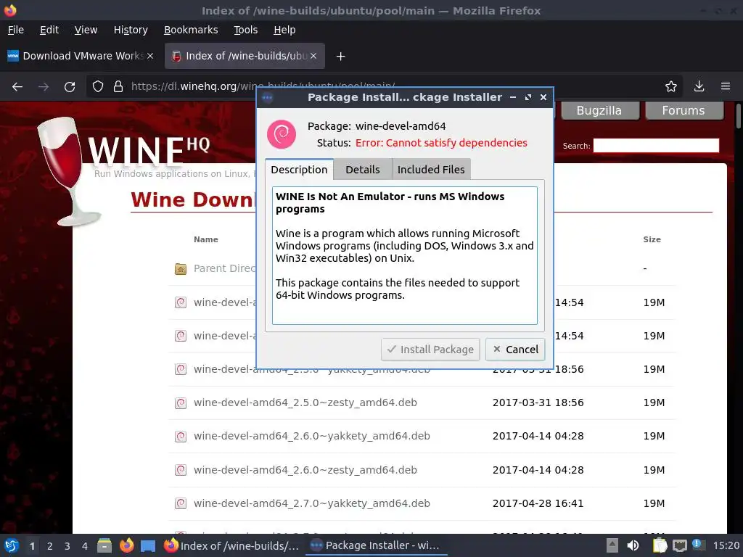Open the Package Installer window menu icon
Image resolution: width=743 pixels, height=557 pixels.
click(x=267, y=98)
